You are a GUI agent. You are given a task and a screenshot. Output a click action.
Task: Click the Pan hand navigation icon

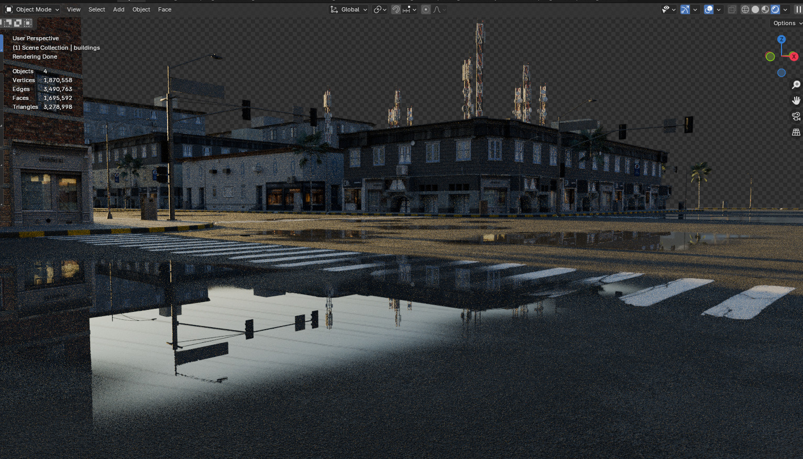[796, 100]
